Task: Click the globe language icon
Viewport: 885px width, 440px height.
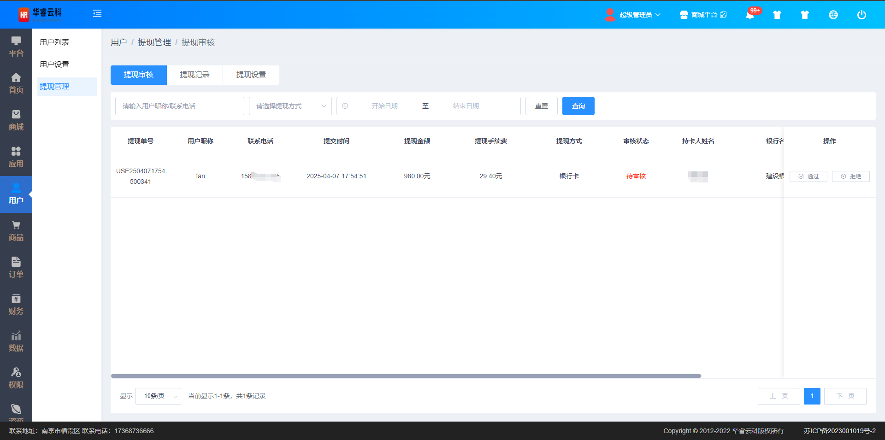Action: pyautogui.click(x=833, y=15)
